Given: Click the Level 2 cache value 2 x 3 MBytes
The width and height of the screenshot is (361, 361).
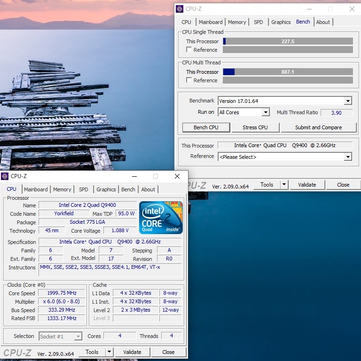Looking at the screenshot, I should [x=135, y=310].
